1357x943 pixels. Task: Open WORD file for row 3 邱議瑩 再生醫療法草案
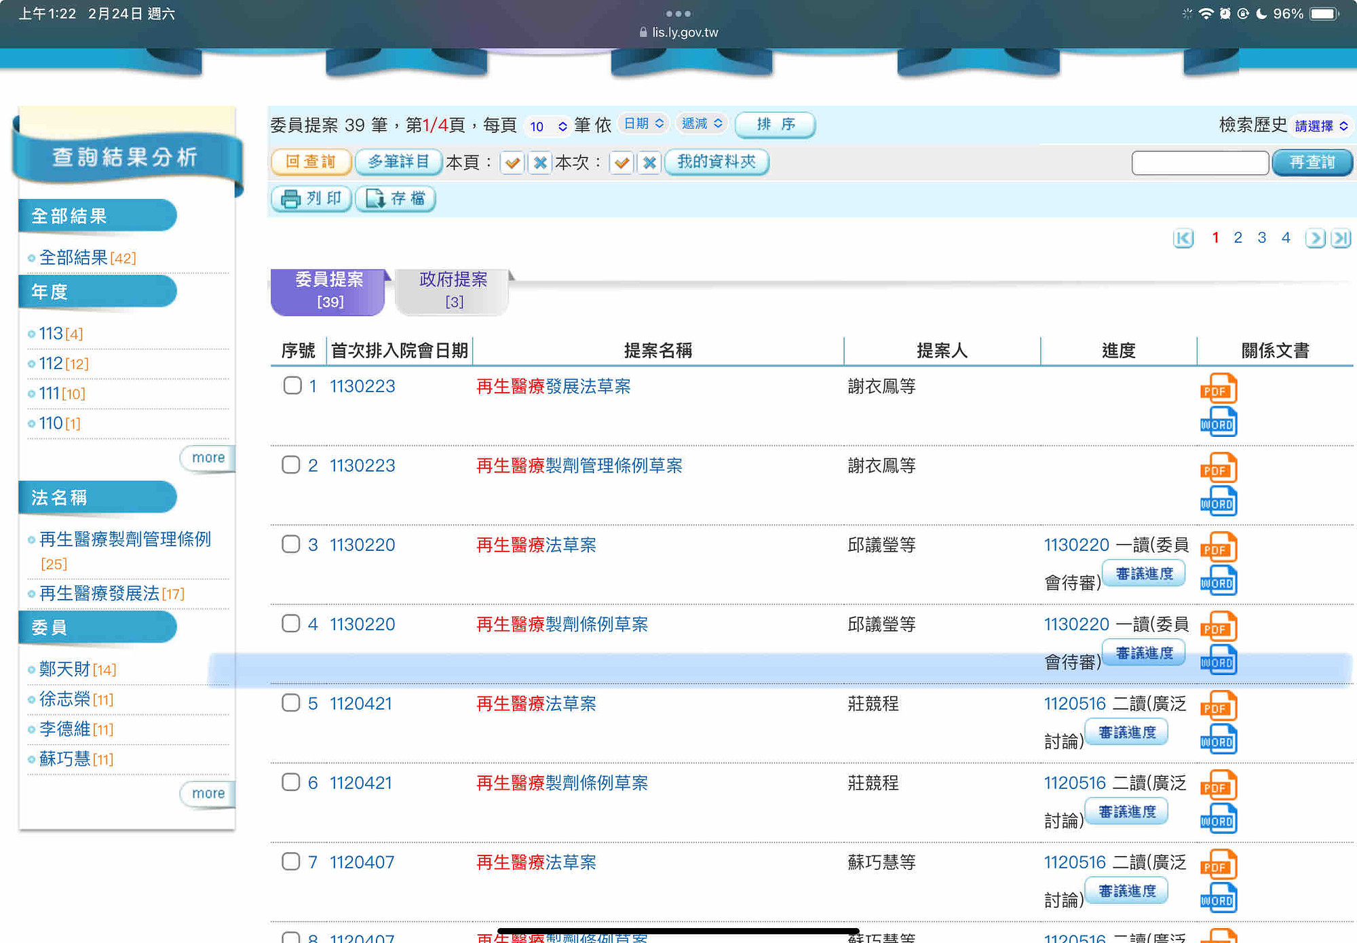click(1219, 581)
